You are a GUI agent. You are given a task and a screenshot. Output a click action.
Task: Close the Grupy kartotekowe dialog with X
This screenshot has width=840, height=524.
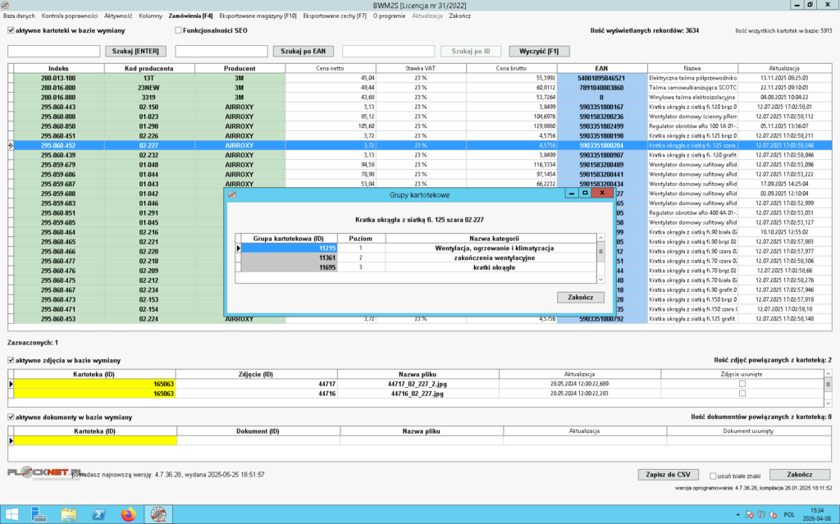(602, 194)
